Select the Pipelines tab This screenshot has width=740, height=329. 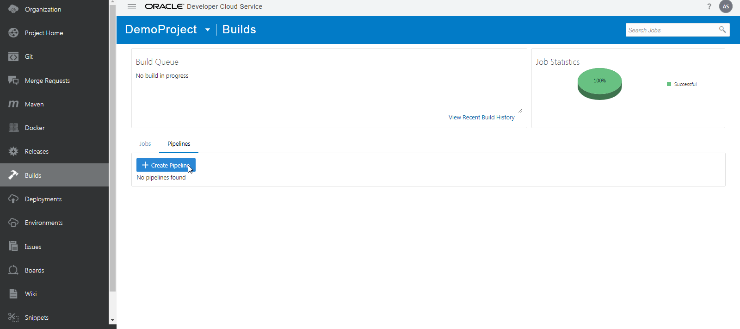[179, 144]
